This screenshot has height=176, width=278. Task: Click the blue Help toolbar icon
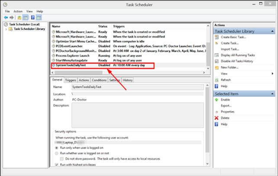33,18
